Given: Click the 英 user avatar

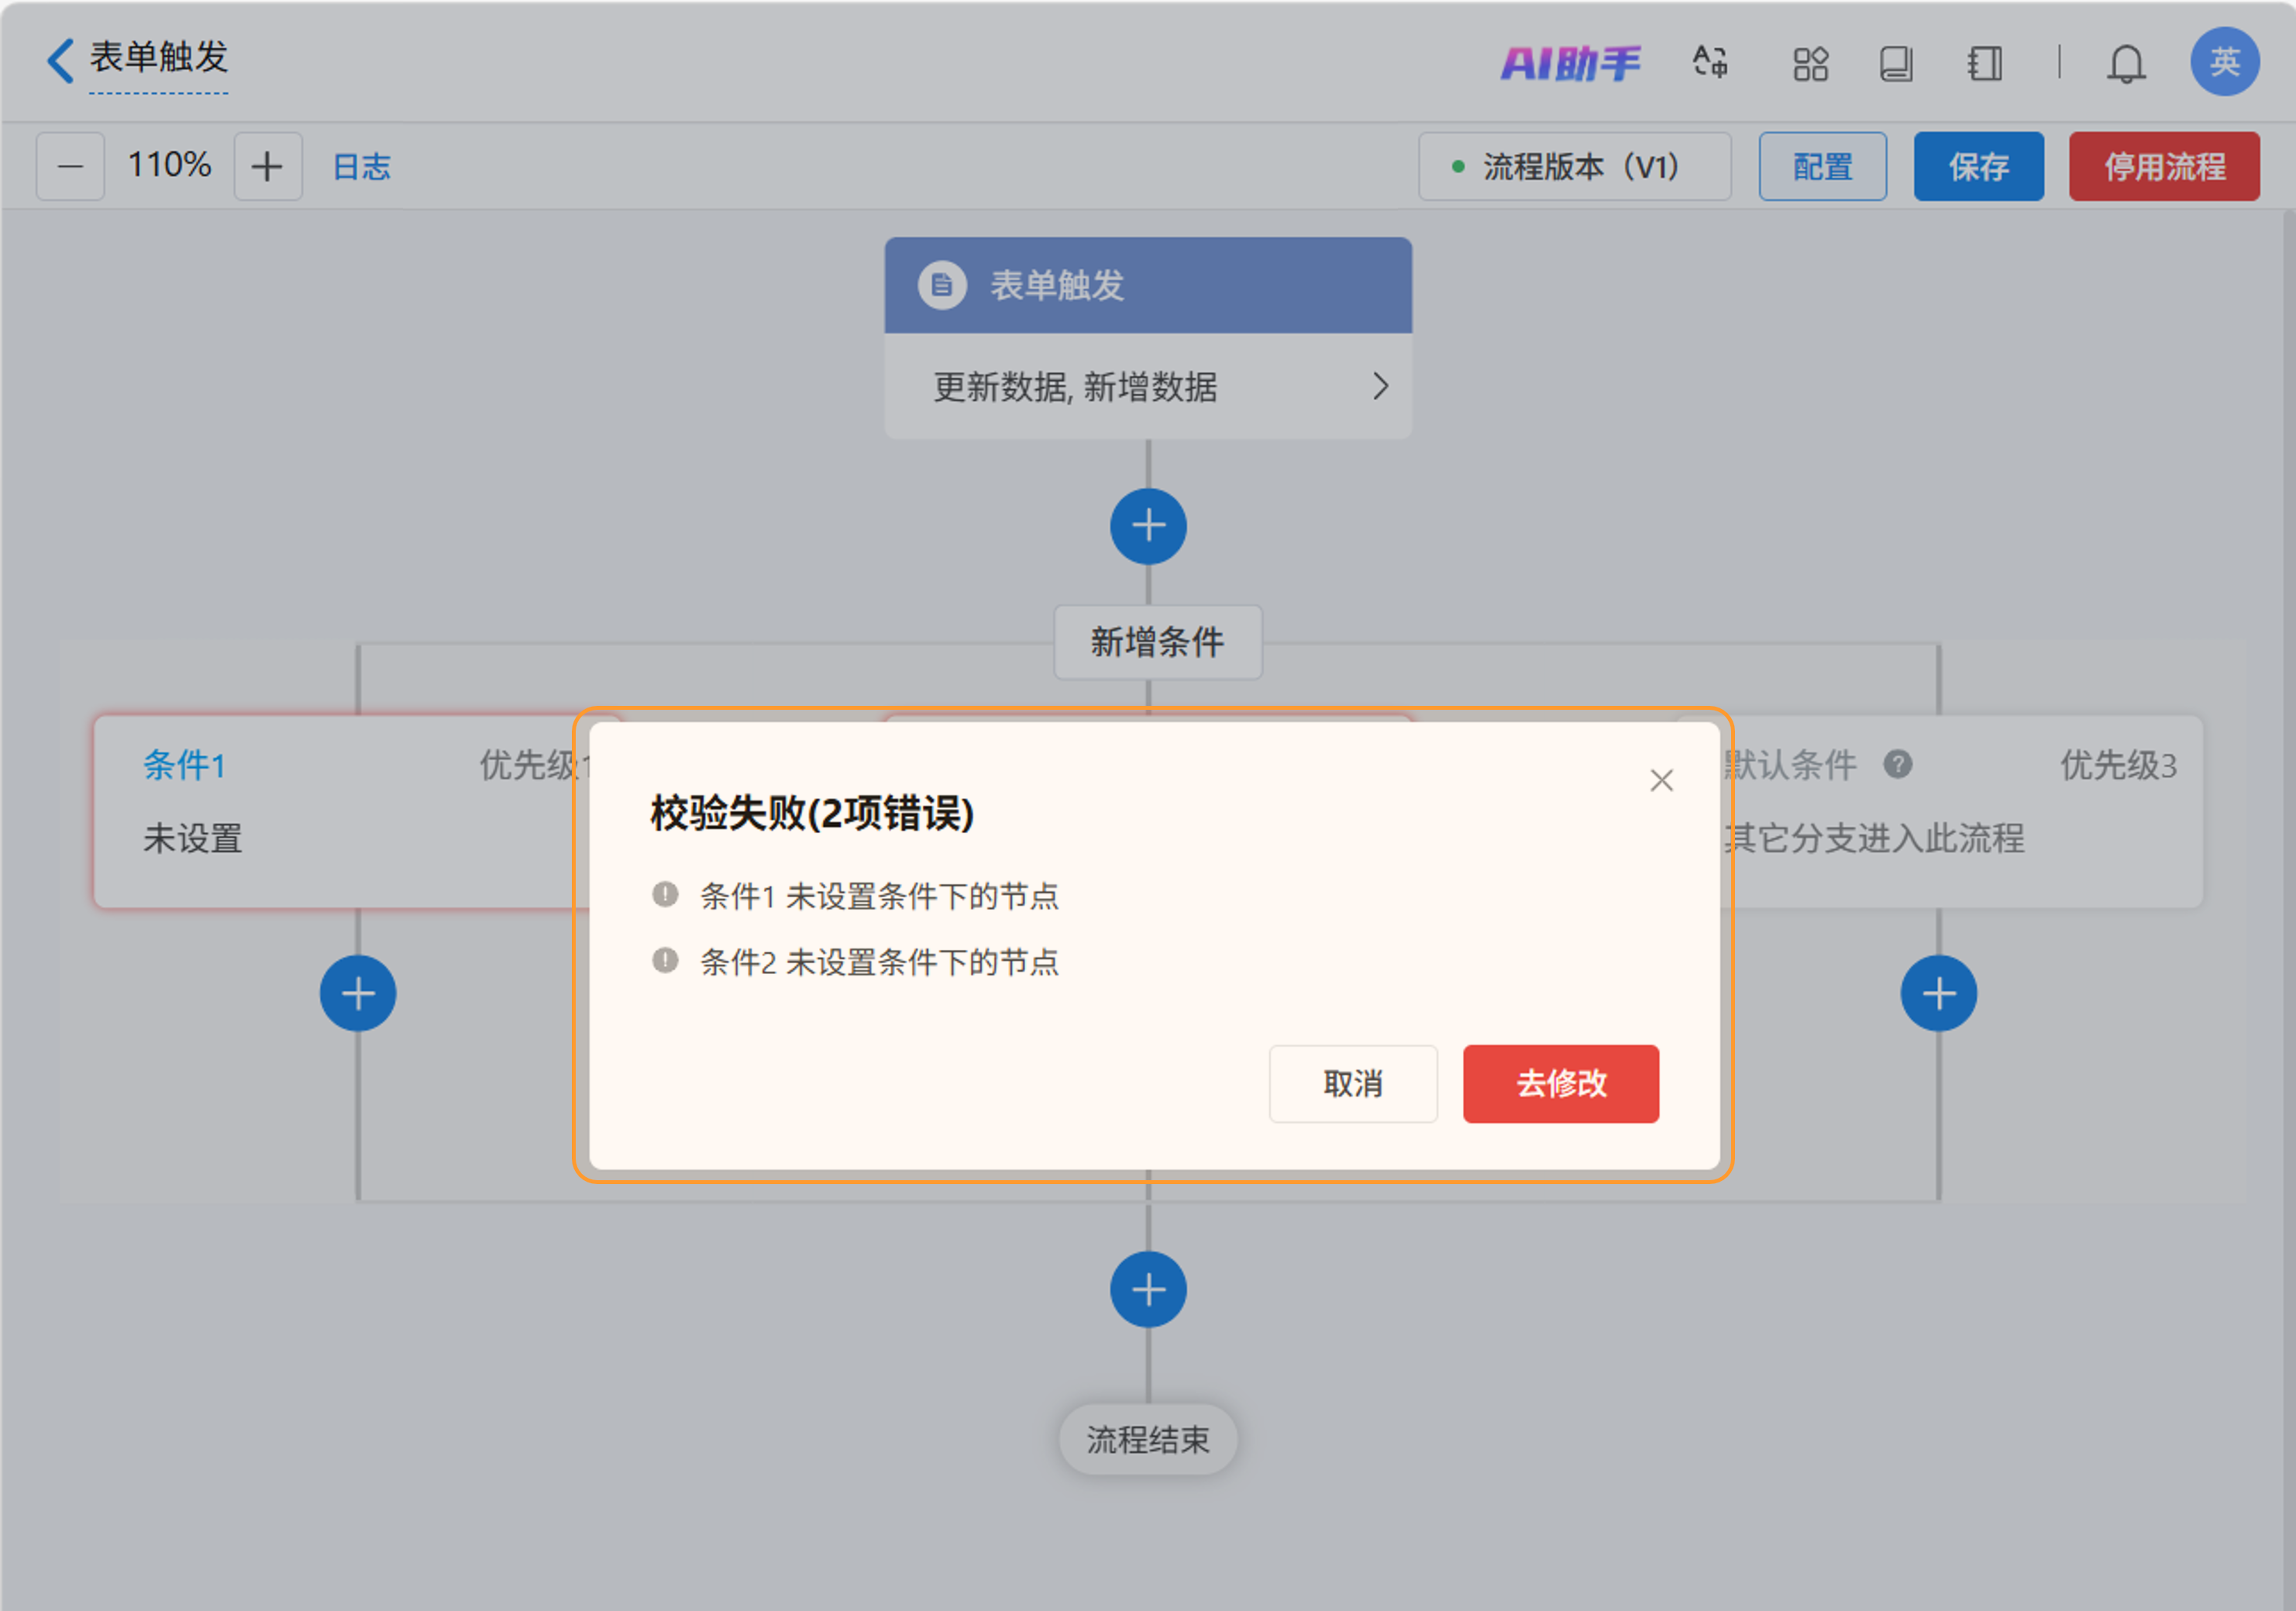Looking at the screenshot, I should click(x=2223, y=62).
